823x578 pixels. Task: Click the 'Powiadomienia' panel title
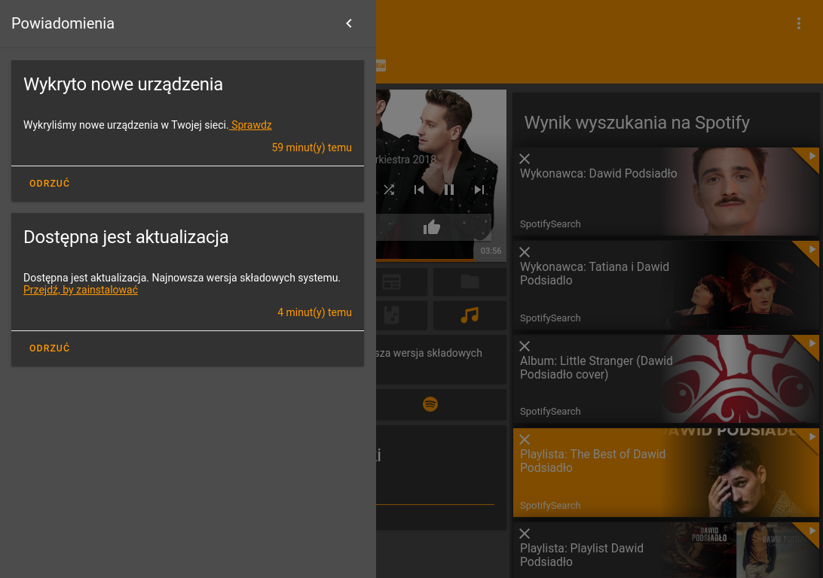coord(63,23)
